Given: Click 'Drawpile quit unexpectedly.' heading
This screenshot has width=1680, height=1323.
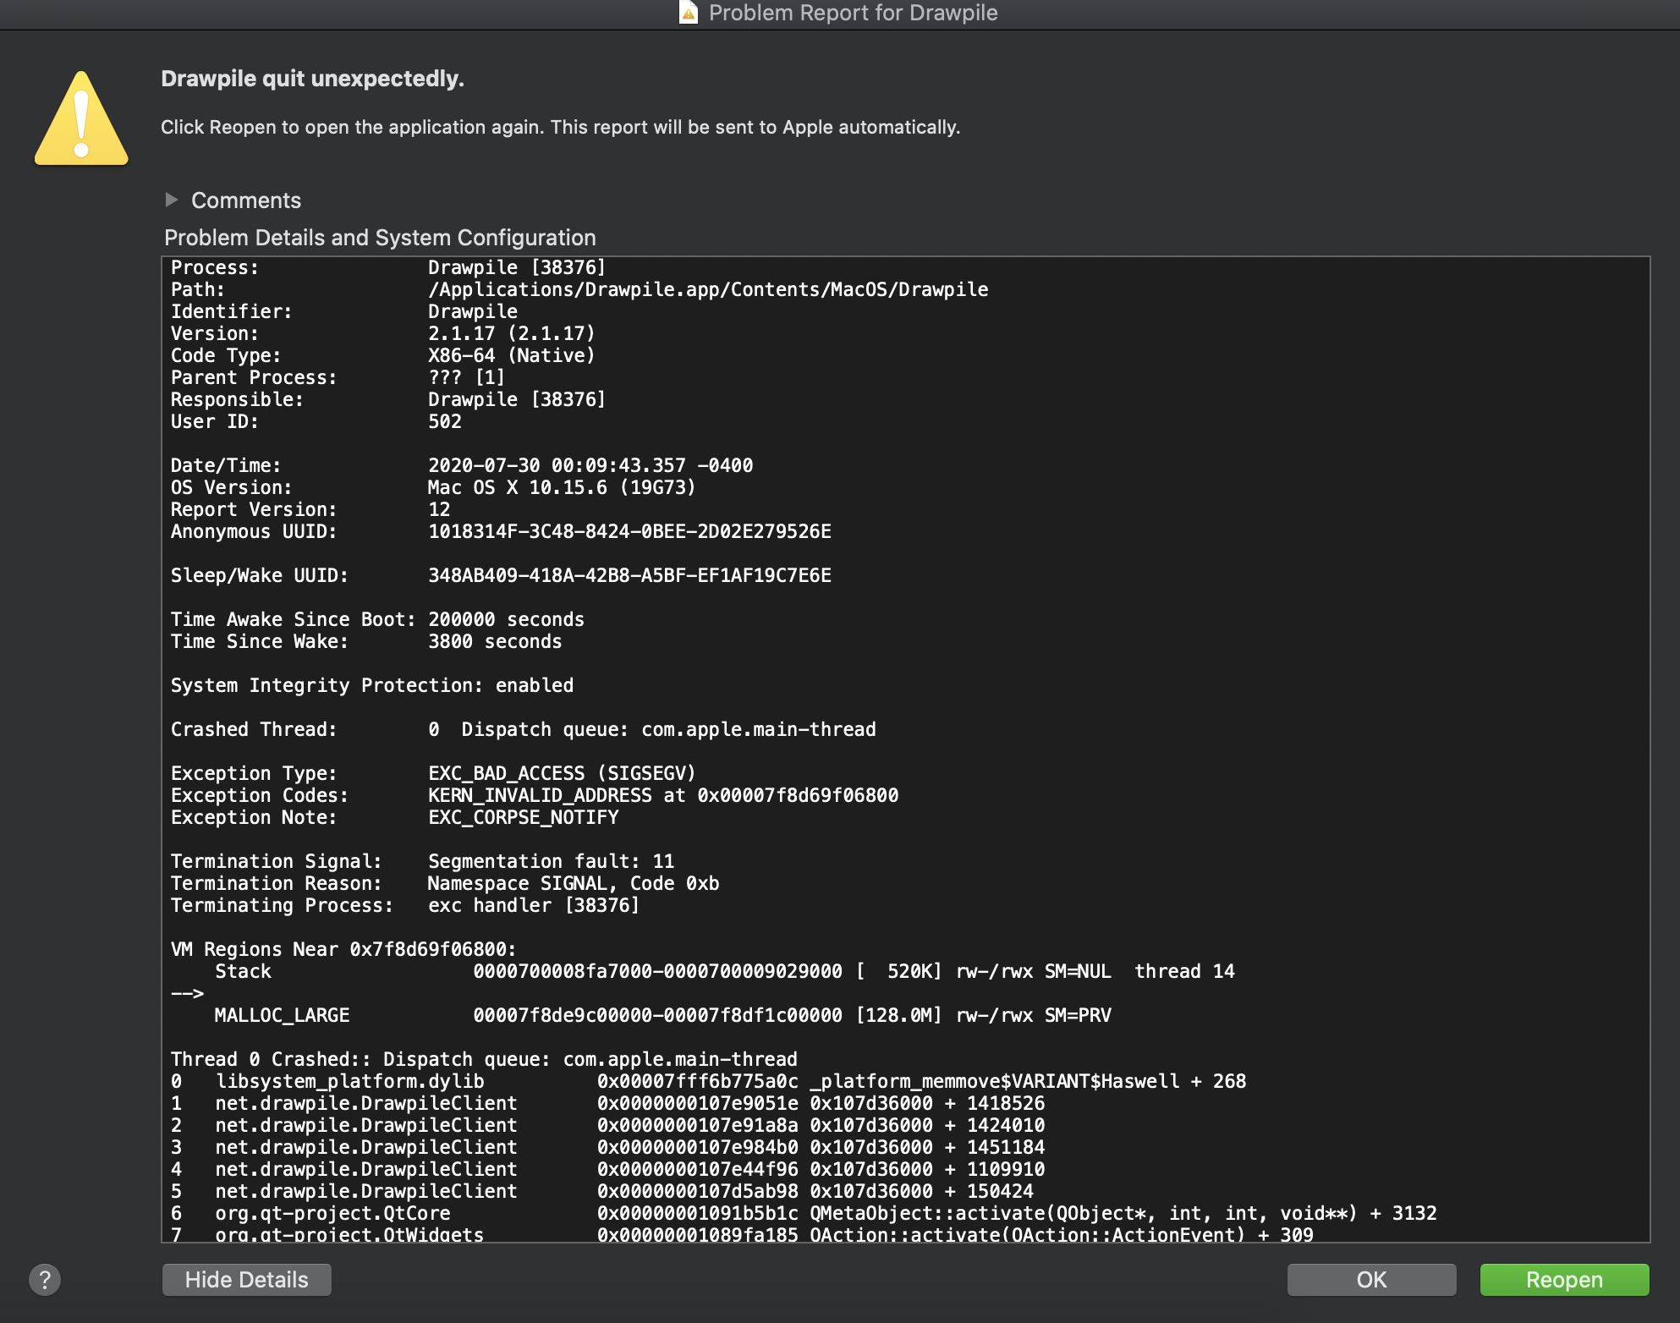Looking at the screenshot, I should [x=312, y=79].
